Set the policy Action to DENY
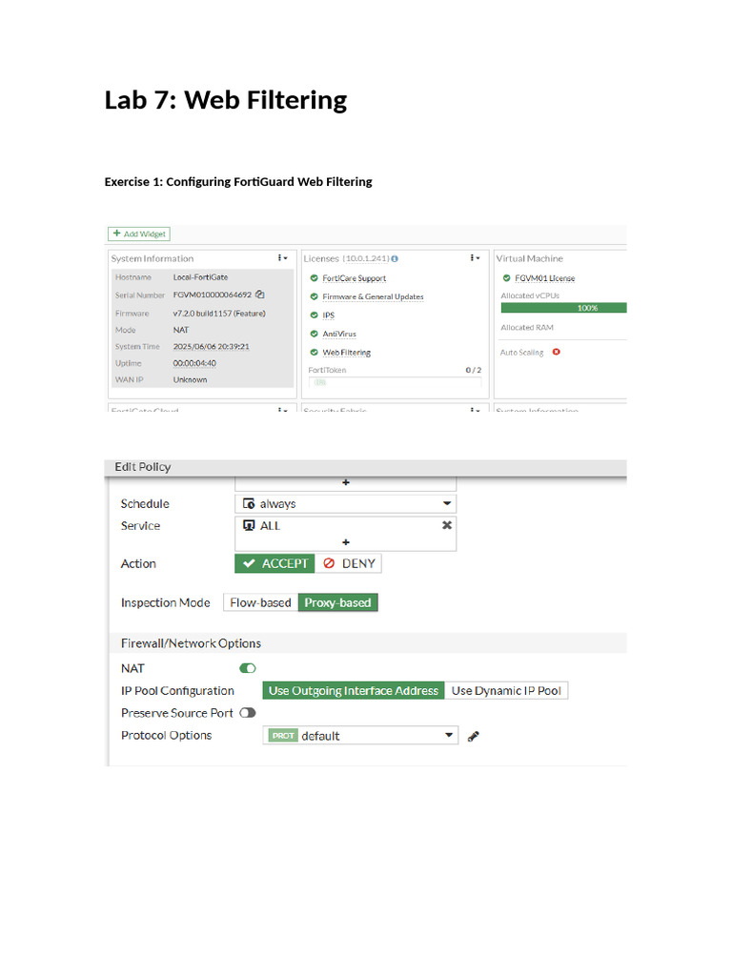 click(x=348, y=563)
